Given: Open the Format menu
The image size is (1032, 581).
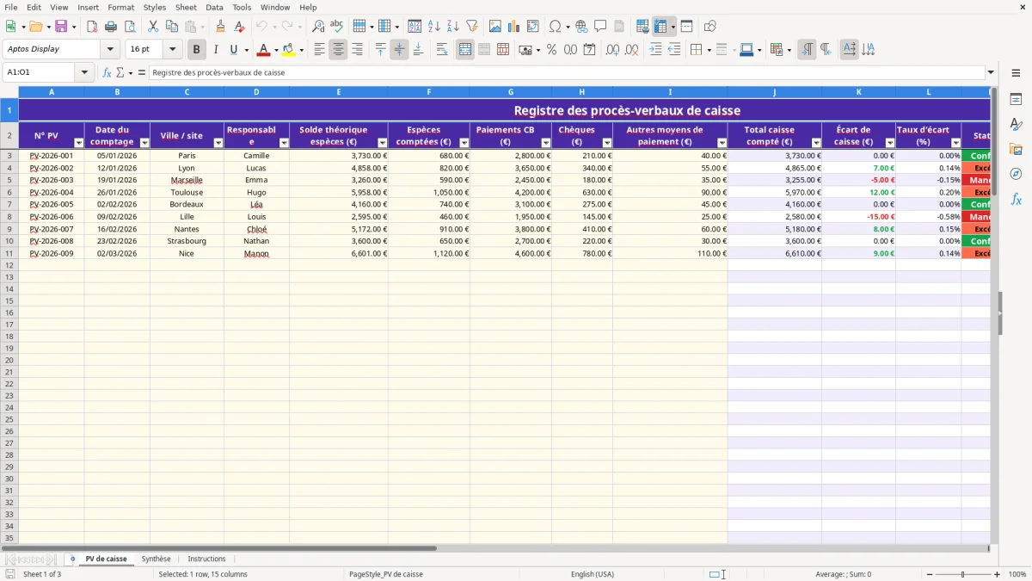Looking at the screenshot, I should coord(120,7).
